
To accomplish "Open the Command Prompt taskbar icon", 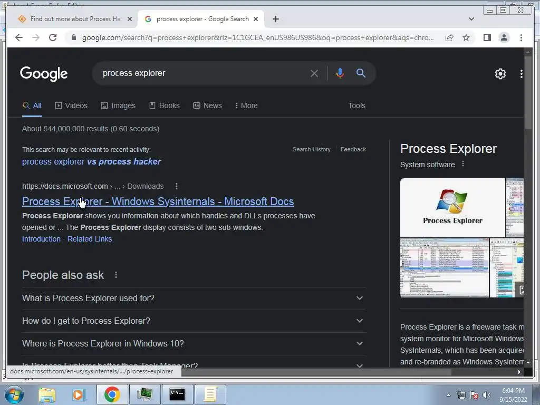I will point(177,394).
